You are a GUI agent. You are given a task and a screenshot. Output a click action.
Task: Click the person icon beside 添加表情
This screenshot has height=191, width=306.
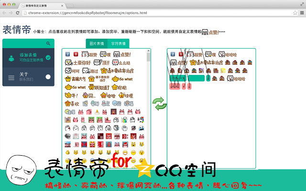11,58
